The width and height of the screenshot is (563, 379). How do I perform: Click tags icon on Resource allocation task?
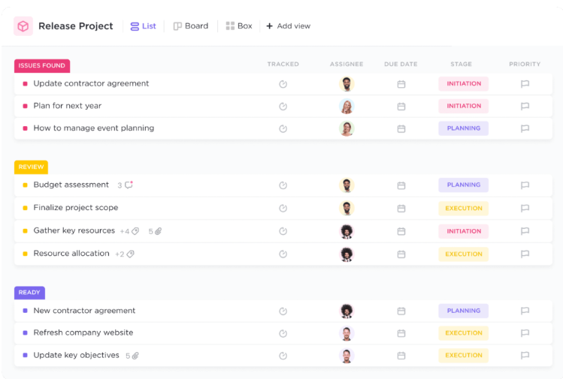click(130, 254)
